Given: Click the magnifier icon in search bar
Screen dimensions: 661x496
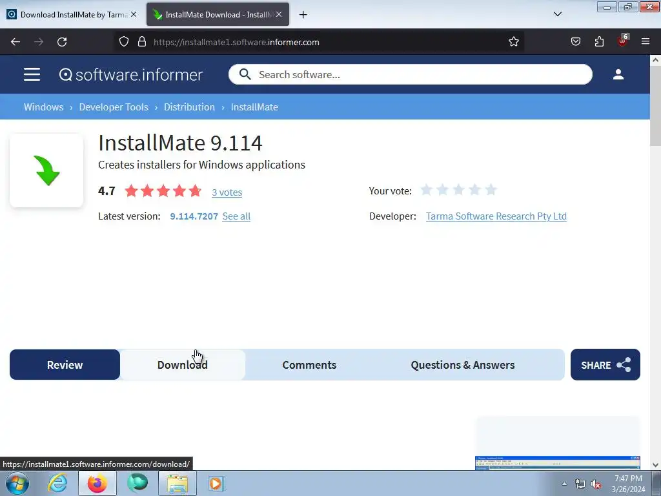Looking at the screenshot, I should click(245, 74).
